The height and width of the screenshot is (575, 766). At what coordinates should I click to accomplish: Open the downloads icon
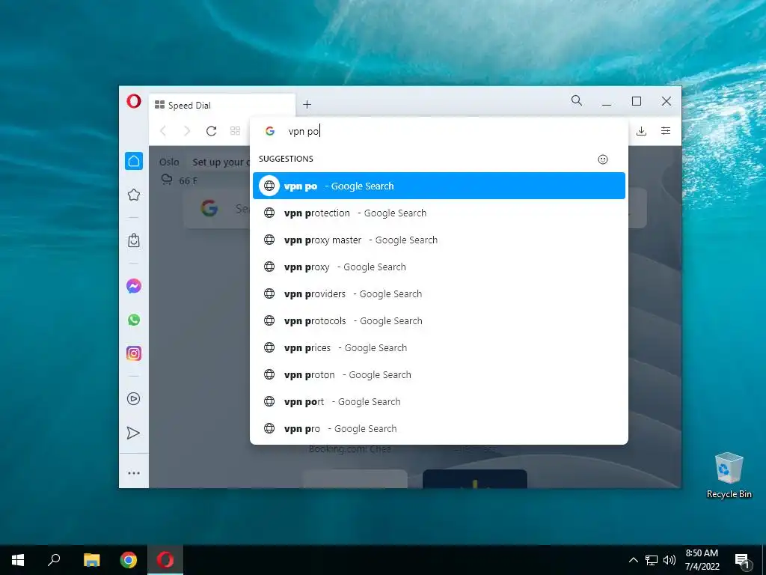pos(641,131)
